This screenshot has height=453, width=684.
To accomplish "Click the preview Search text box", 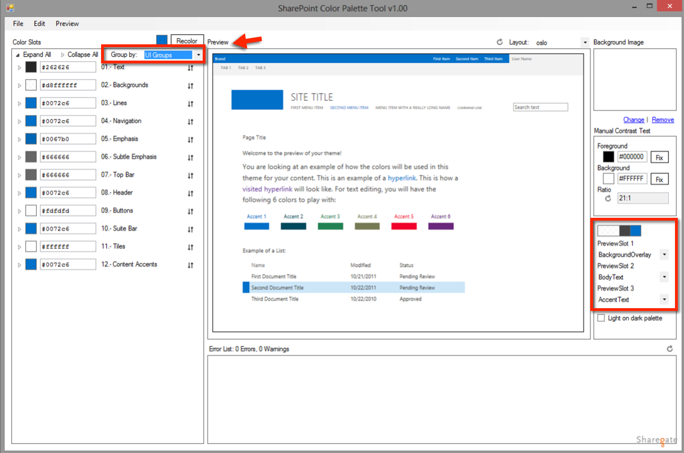I will 540,107.
